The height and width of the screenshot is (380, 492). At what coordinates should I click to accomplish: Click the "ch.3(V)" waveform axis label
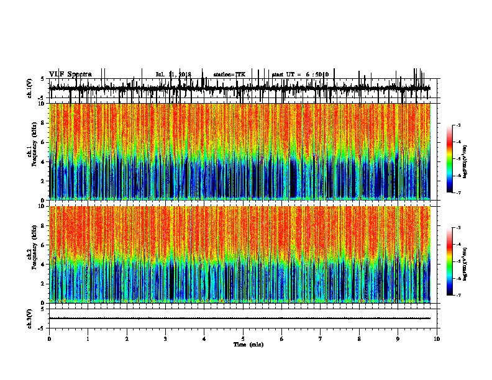pos(29,319)
